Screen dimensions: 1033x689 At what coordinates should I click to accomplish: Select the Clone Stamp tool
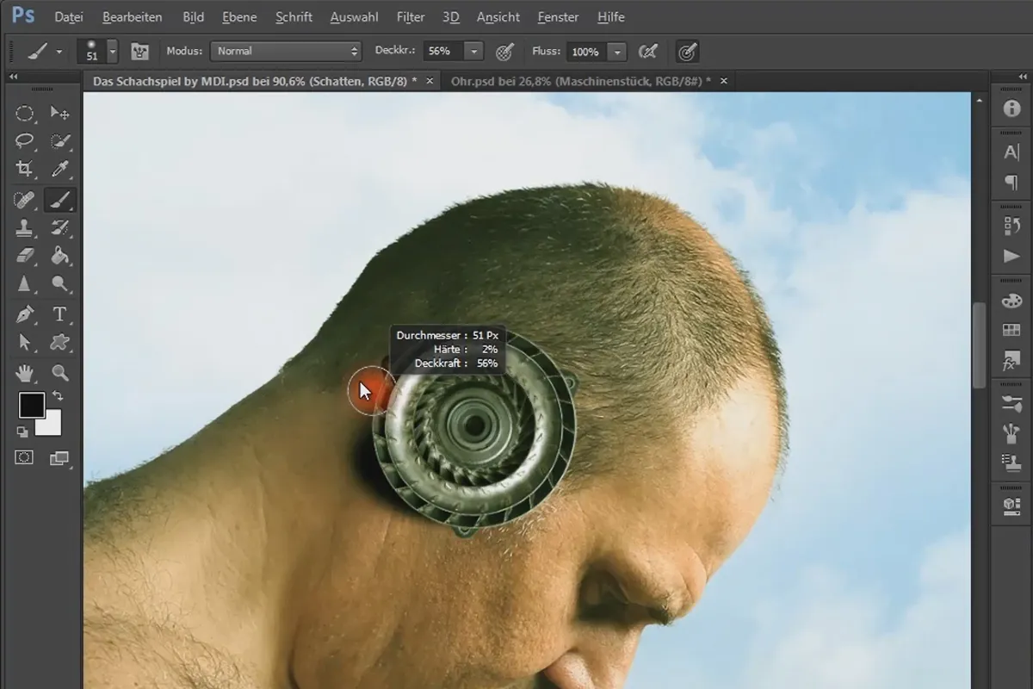(x=25, y=228)
